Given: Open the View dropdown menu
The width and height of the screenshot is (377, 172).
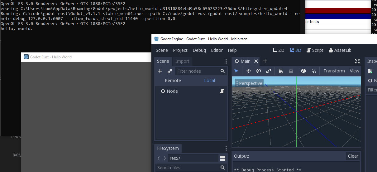Looking at the screenshot, I should (354, 71).
